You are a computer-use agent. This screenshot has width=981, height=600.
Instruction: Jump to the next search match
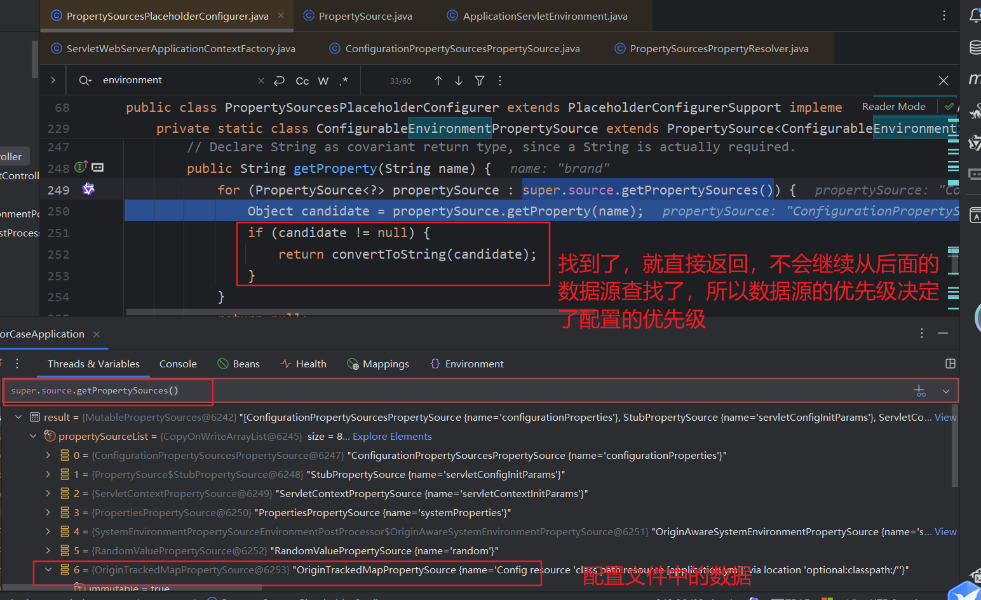pos(458,80)
